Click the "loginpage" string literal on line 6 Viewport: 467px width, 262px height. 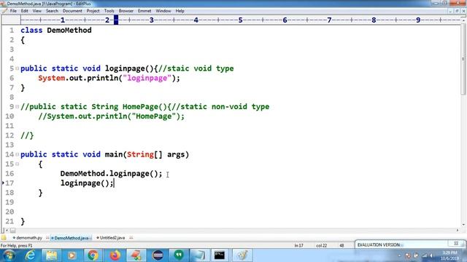[147, 78]
